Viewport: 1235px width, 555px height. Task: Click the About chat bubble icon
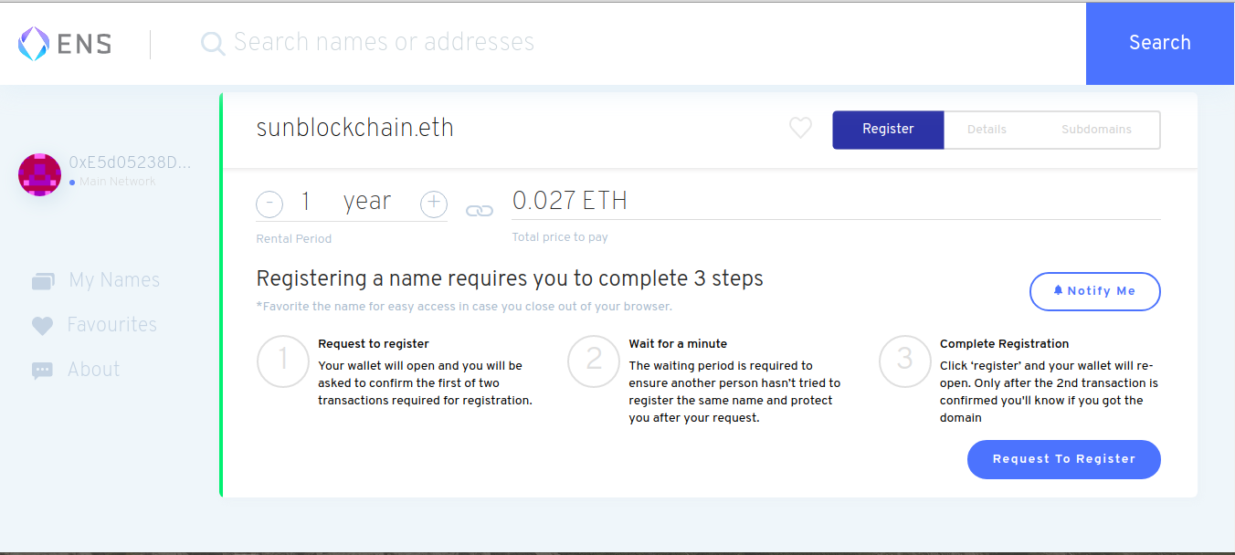[x=42, y=371]
